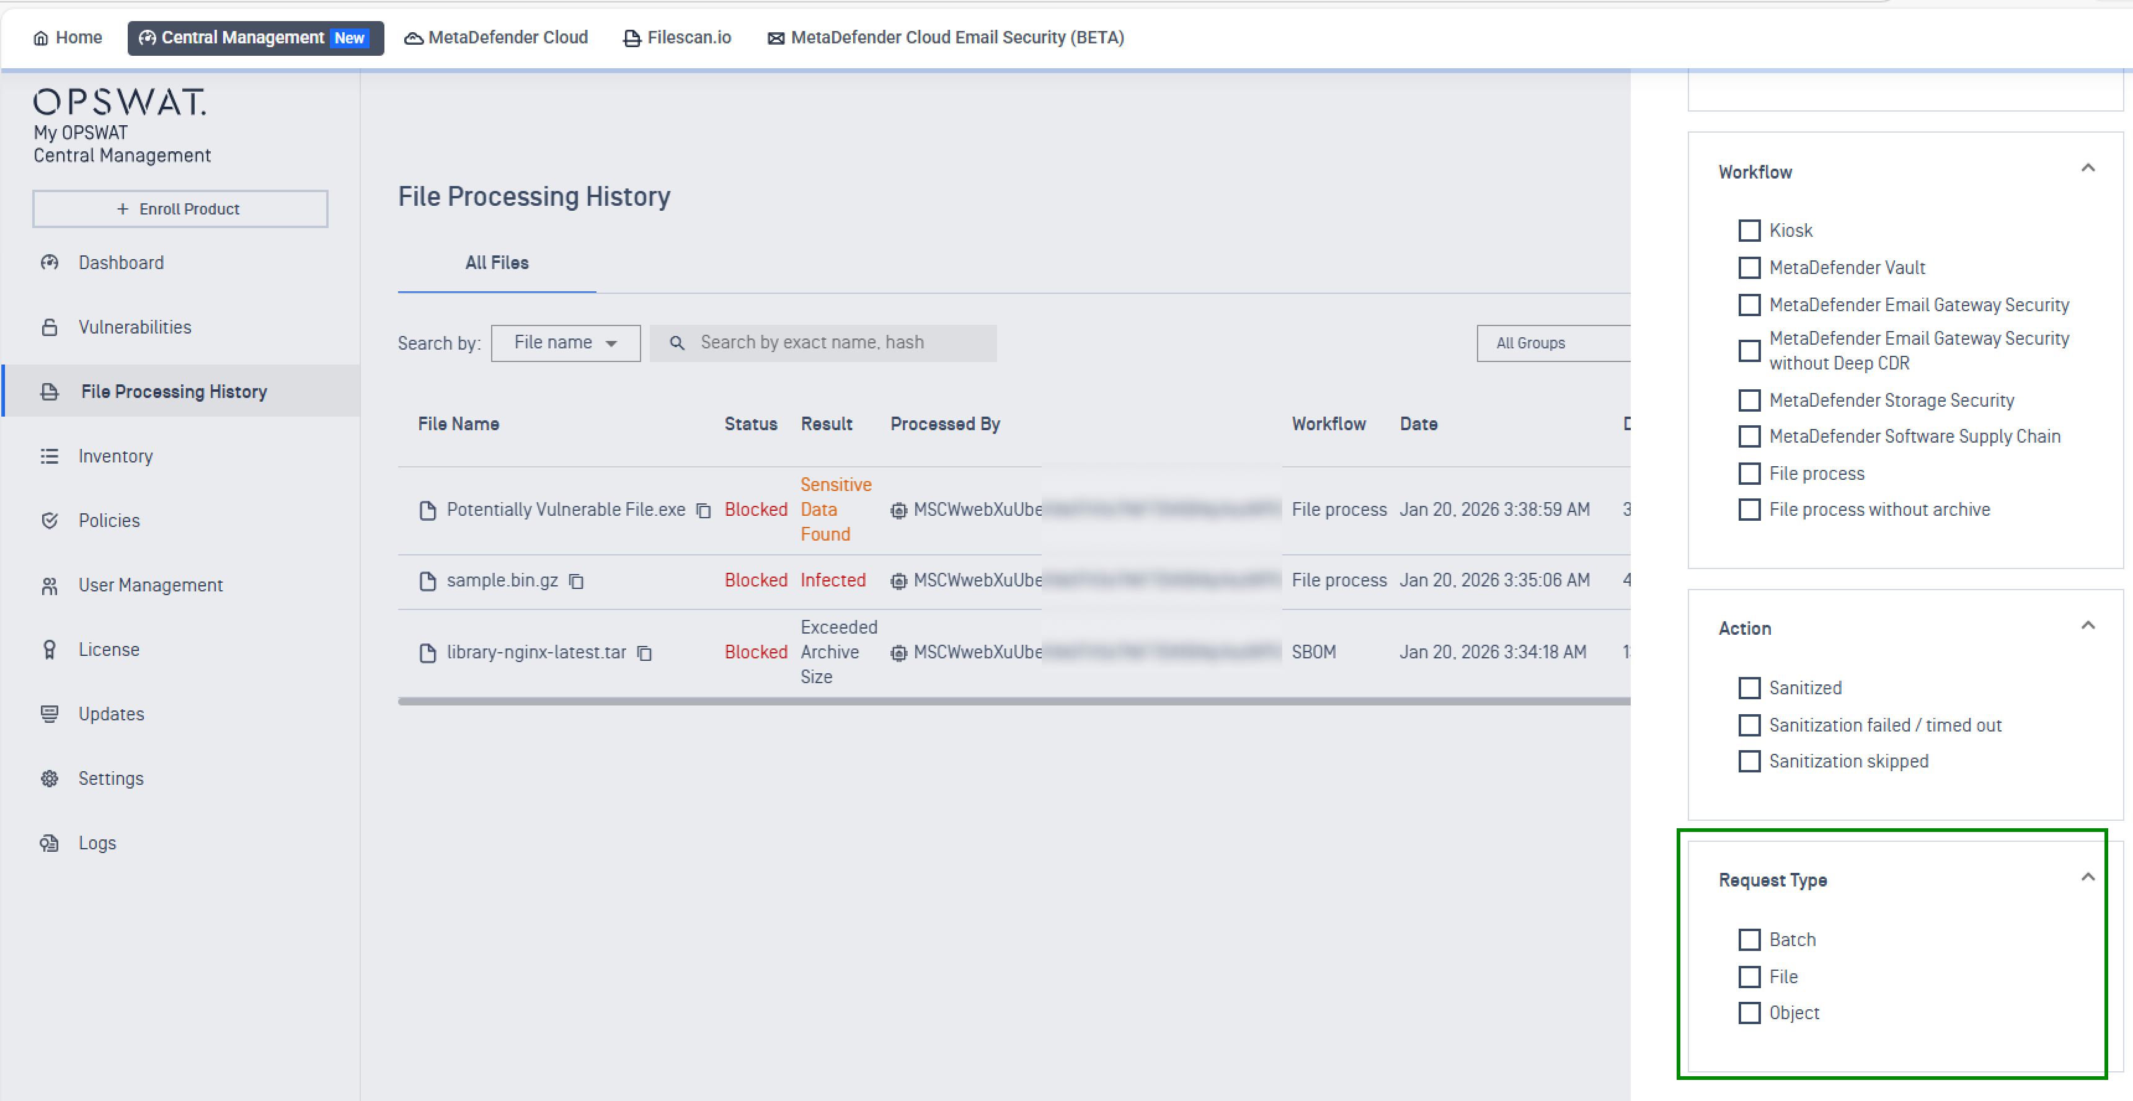The image size is (2133, 1101).
Task: Click the Enroll Product button
Action: click(180, 209)
